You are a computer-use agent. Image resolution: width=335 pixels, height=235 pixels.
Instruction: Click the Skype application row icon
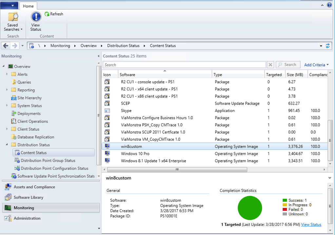tap(107, 110)
